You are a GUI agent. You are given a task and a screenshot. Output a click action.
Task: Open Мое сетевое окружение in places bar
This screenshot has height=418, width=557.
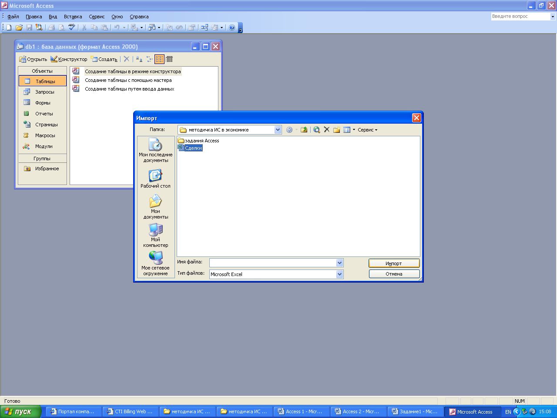pyautogui.click(x=156, y=264)
